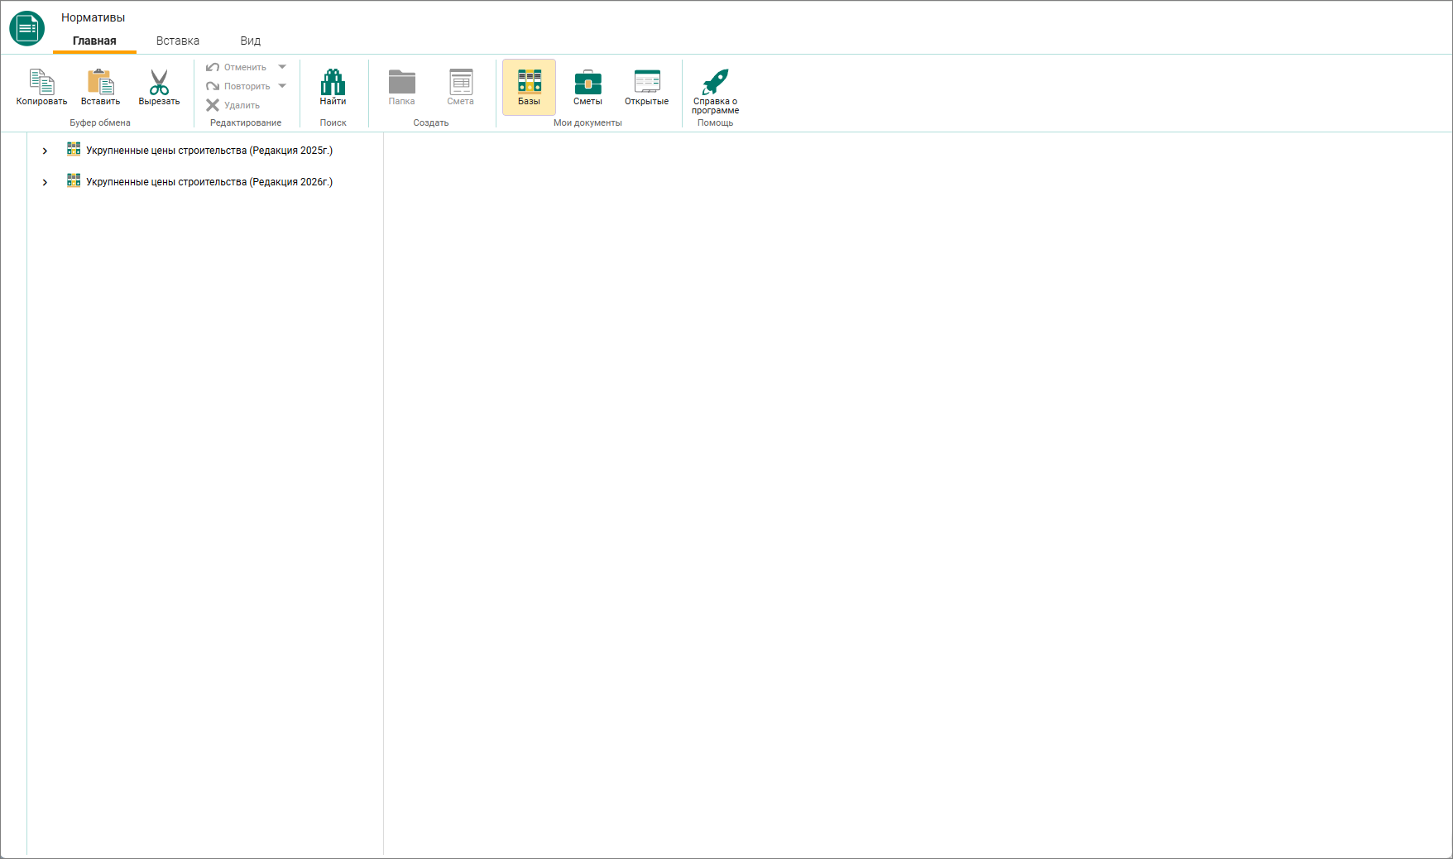Switch to the Вставка ribbon tab
This screenshot has height=859, width=1453.
178,41
